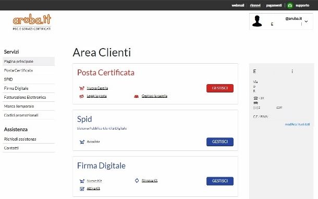Viewport: 318px width, 199px height.
Task: Open rinnovi in the top bar
Action: [255, 6]
